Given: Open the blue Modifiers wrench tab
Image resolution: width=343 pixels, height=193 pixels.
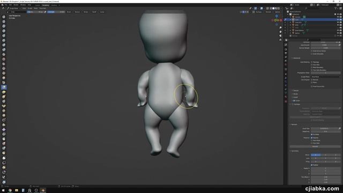Looking at the screenshot, I should [286, 78].
